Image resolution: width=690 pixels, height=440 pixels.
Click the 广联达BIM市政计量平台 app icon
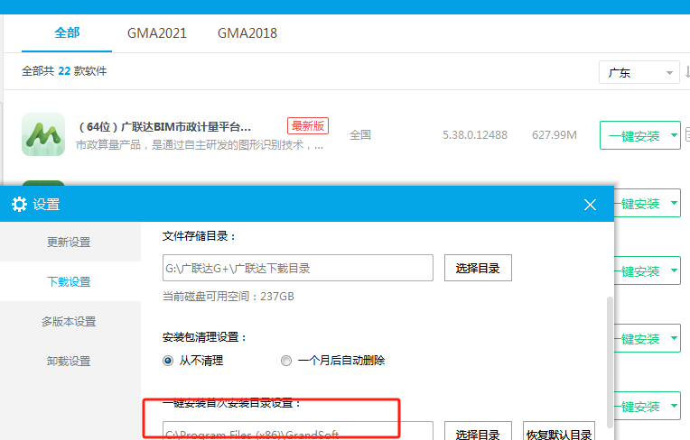(x=43, y=134)
